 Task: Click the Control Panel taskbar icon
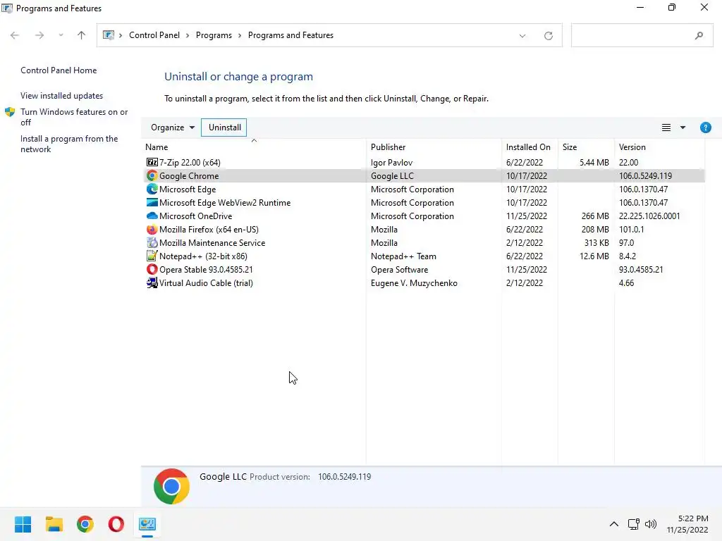tap(147, 524)
